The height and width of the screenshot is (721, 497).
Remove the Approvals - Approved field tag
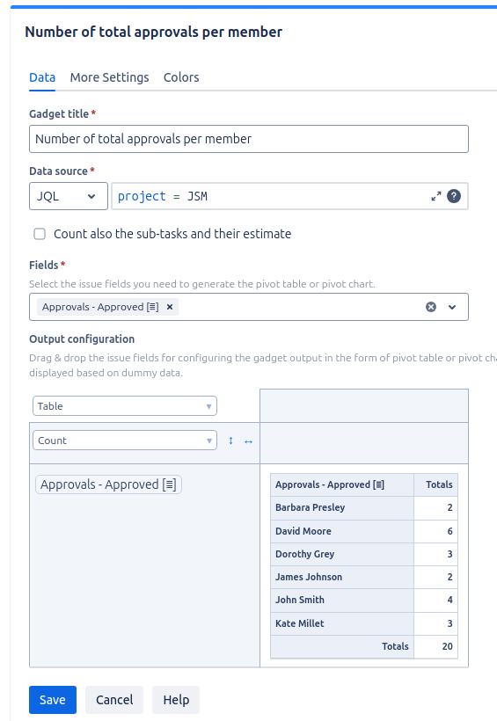click(170, 307)
